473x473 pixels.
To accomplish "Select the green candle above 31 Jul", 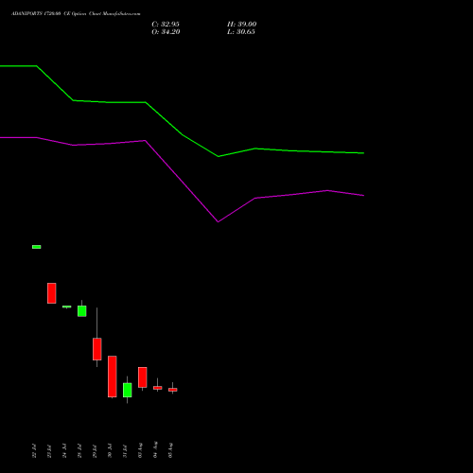I will (x=128, y=390).
